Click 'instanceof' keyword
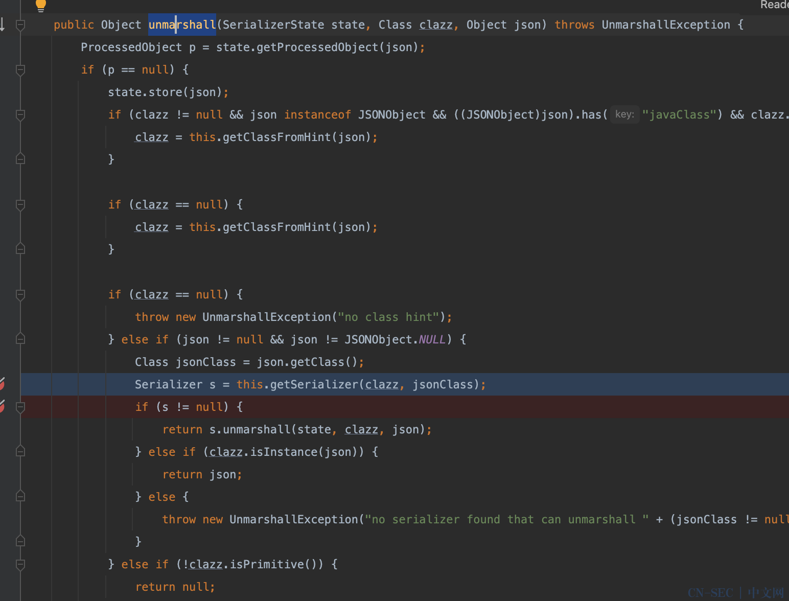This screenshot has width=789, height=601. [x=317, y=114]
